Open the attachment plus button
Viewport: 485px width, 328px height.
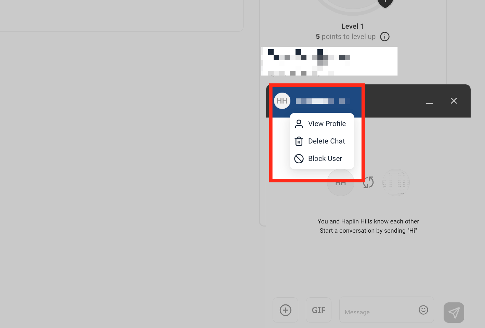click(286, 310)
